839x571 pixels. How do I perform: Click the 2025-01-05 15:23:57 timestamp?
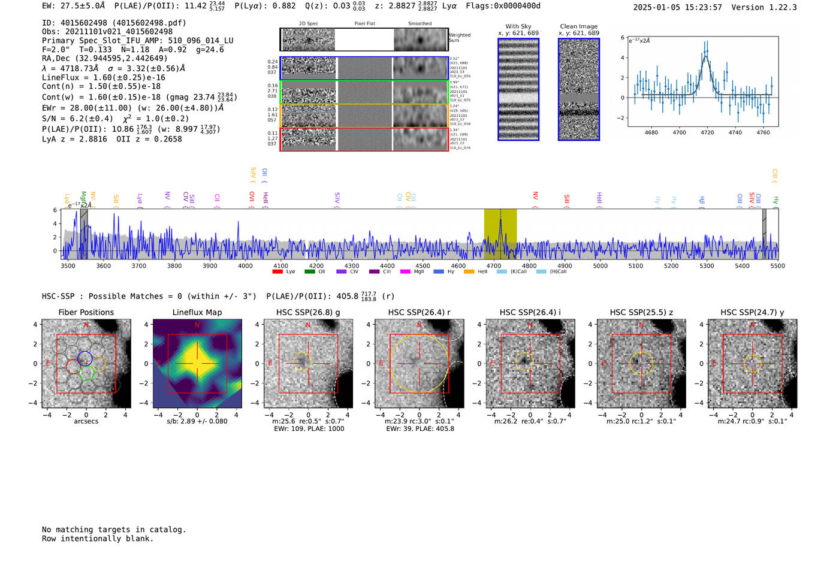click(x=678, y=7)
